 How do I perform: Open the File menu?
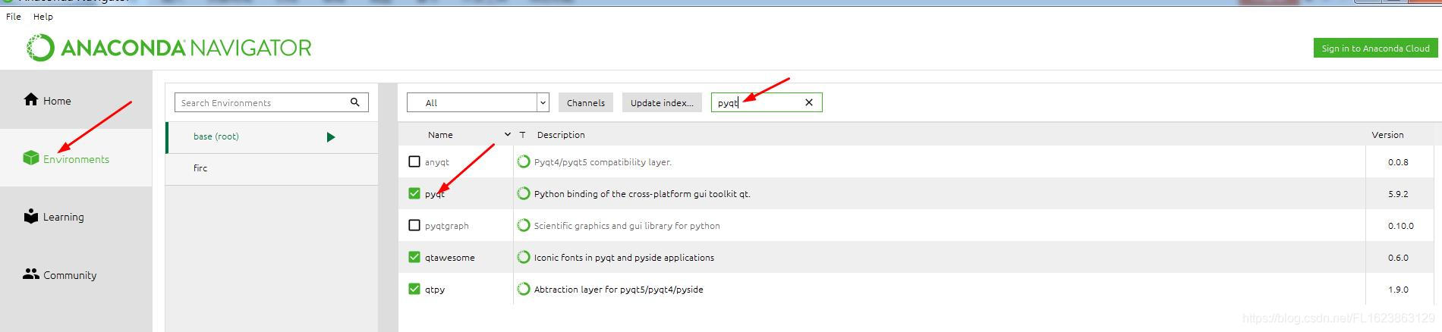coord(14,16)
